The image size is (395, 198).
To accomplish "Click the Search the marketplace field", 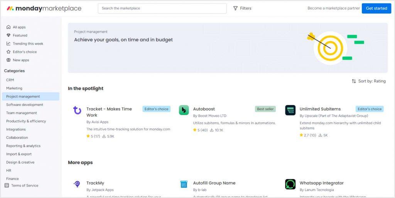I will click(x=162, y=8).
